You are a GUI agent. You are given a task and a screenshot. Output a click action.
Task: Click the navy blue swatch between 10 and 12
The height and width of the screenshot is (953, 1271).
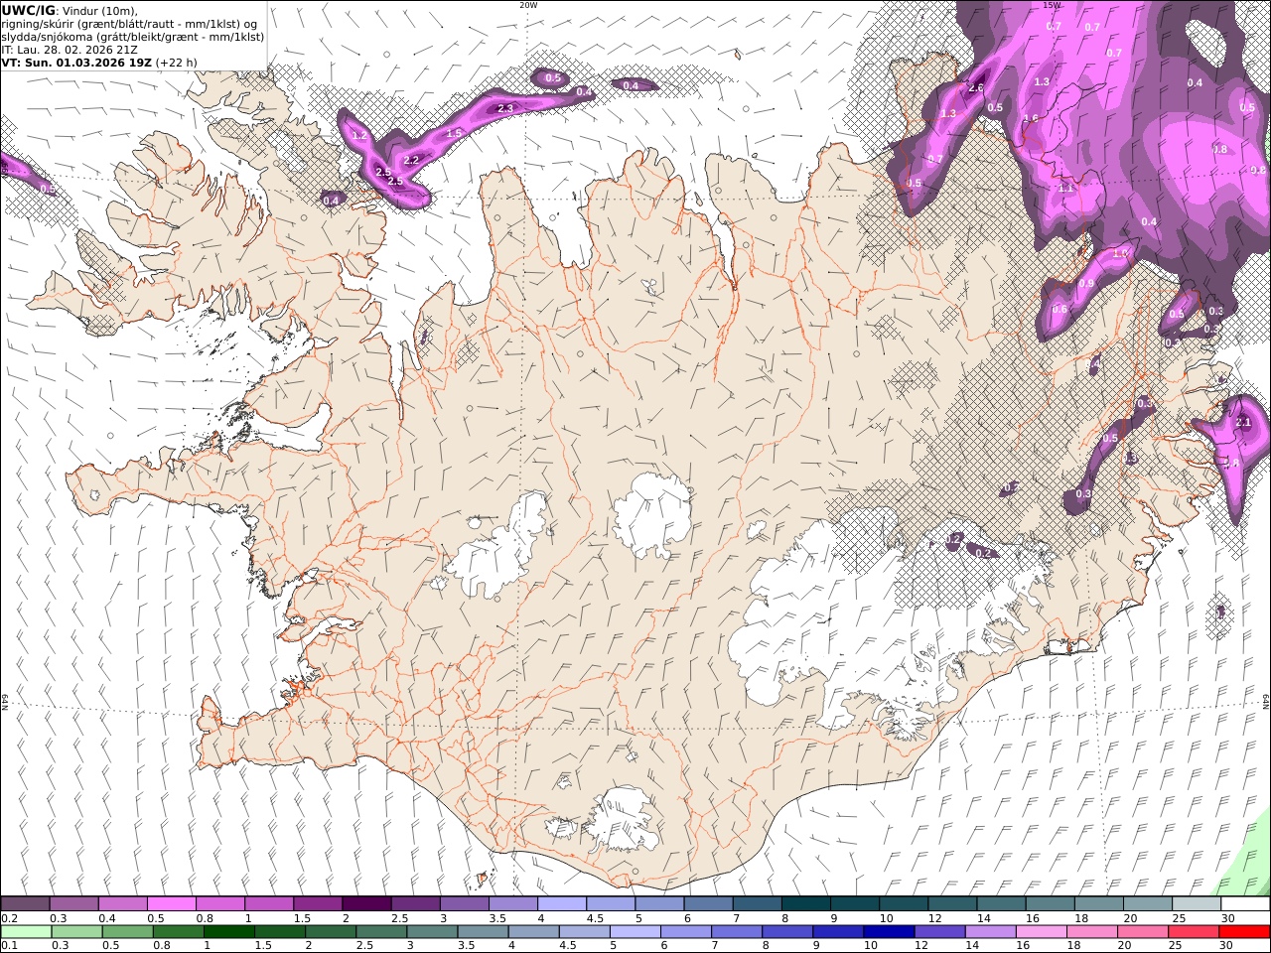pyautogui.click(x=889, y=932)
